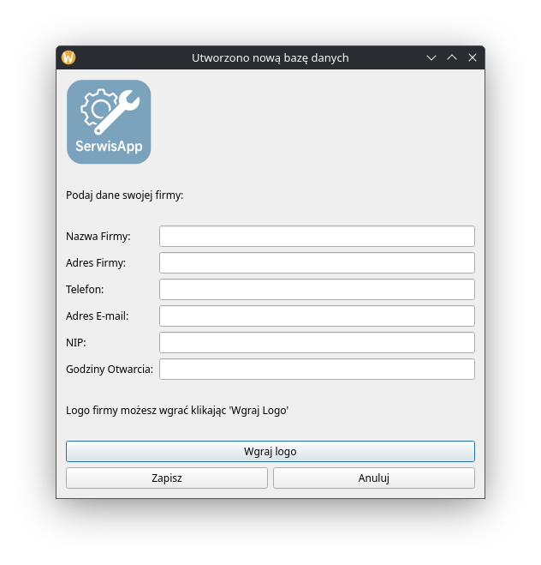This screenshot has width=541, height=565.
Task: Click the Adres E-mail text field
Action: pos(317,316)
